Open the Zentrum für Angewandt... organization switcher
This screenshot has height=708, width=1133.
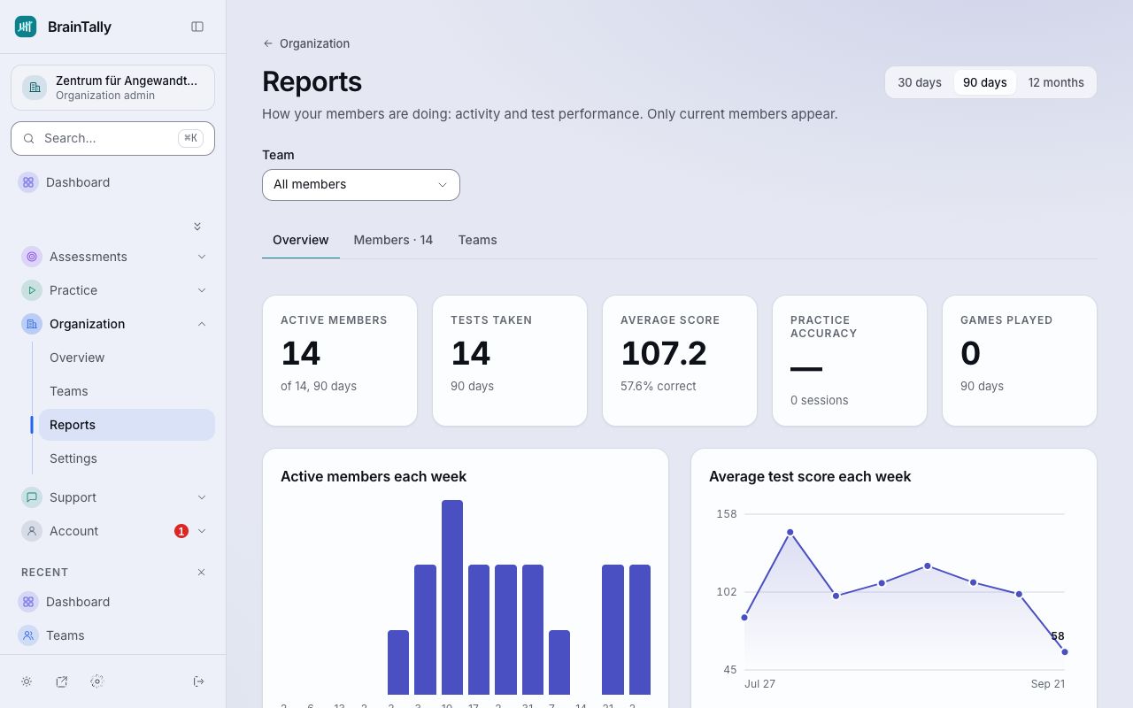(112, 88)
